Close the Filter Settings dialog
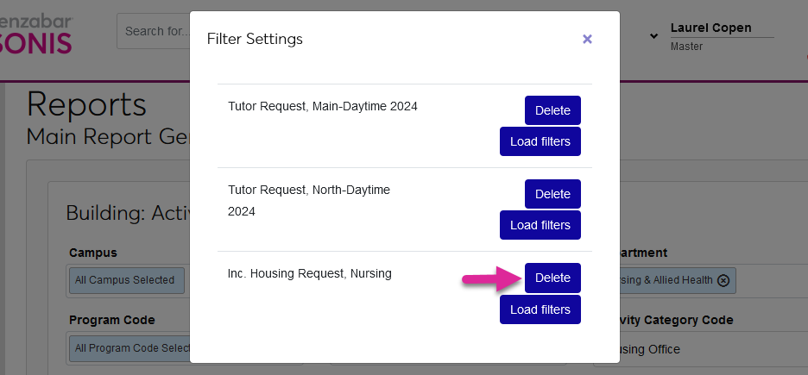 tap(587, 39)
